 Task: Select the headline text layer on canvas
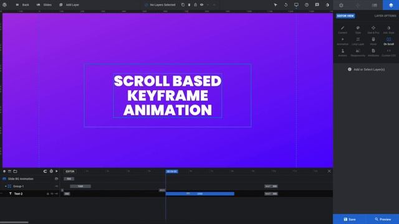[x=168, y=95]
